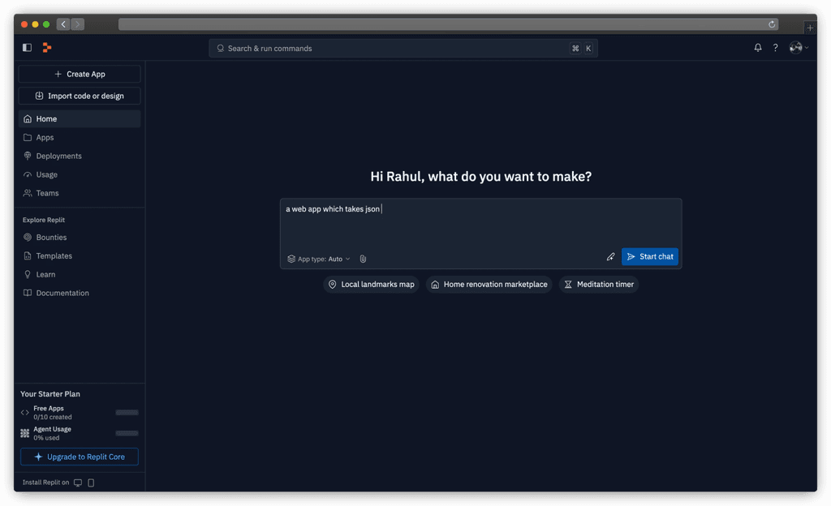The image size is (831, 506).
Task: Click the Teams sidebar icon
Action: [x=27, y=192]
